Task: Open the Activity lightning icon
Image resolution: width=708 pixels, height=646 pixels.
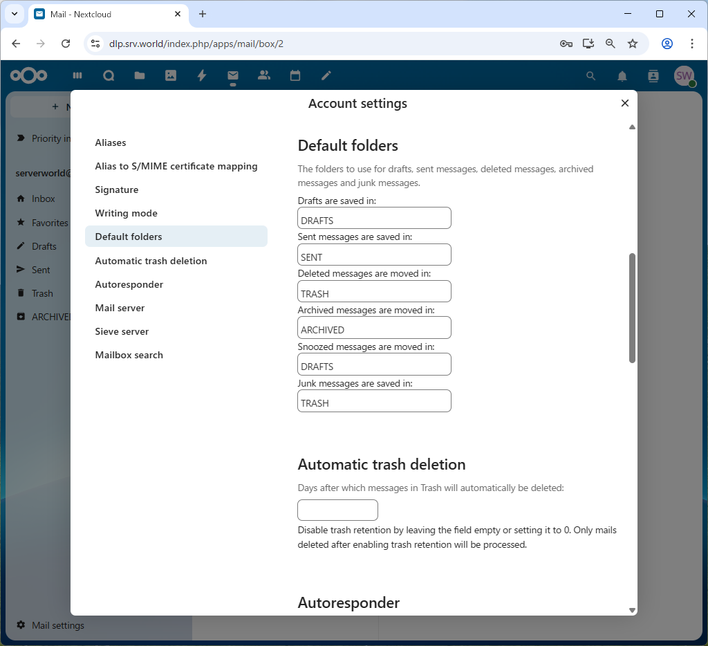Action: [201, 75]
